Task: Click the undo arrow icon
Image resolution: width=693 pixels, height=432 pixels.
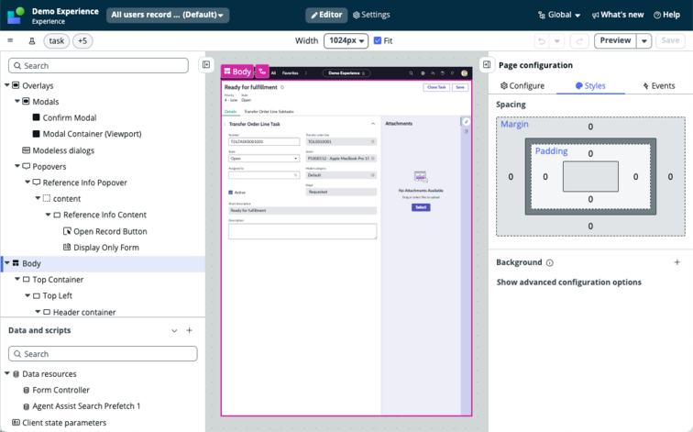Action: 542,41
